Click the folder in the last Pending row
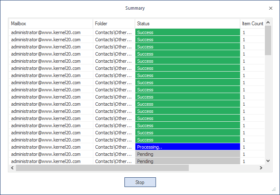This screenshot has width=280, height=195. (114, 161)
